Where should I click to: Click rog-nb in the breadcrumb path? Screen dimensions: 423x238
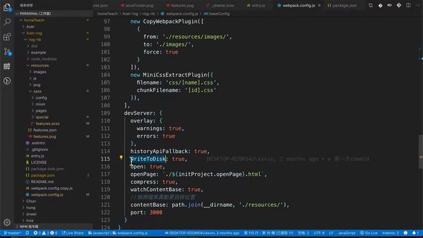(x=149, y=13)
